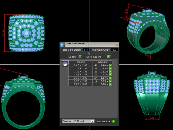
Task: Select the 2.35 X 2.35 size cell
Action: [x=80, y=78]
